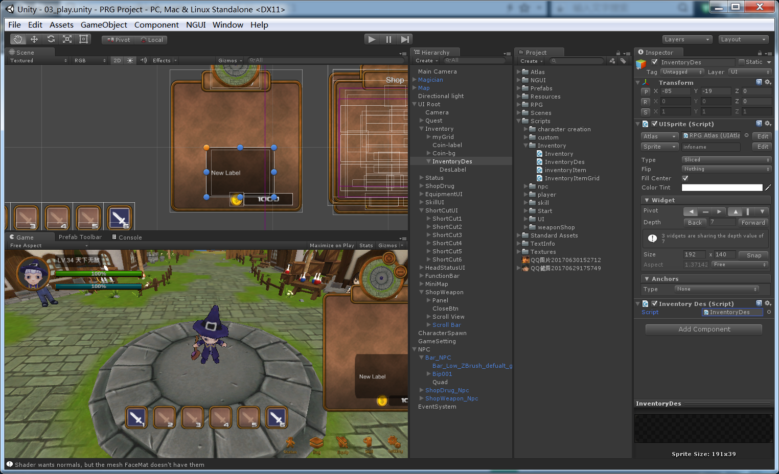Image resolution: width=779 pixels, height=474 pixels.
Task: Toggle scene lighting sun icon
Action: tap(130, 60)
